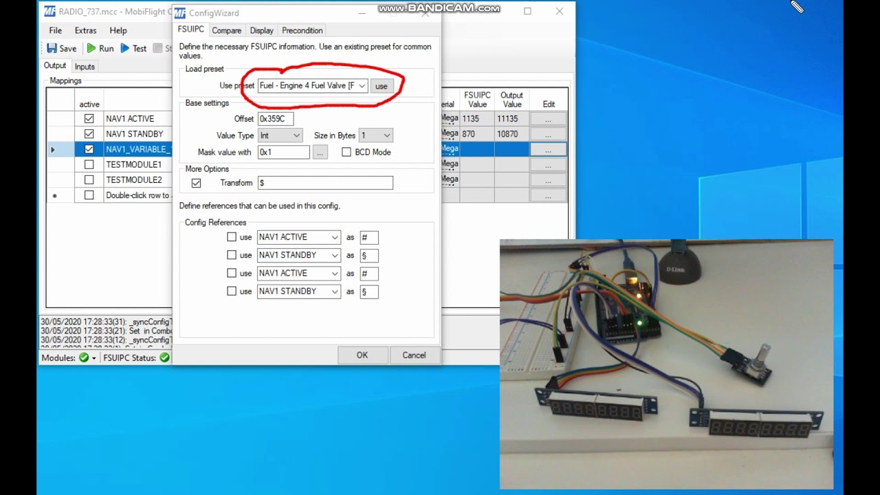Screen dimensions: 880x495
Task: Select the Output tab
Action: click(x=55, y=65)
